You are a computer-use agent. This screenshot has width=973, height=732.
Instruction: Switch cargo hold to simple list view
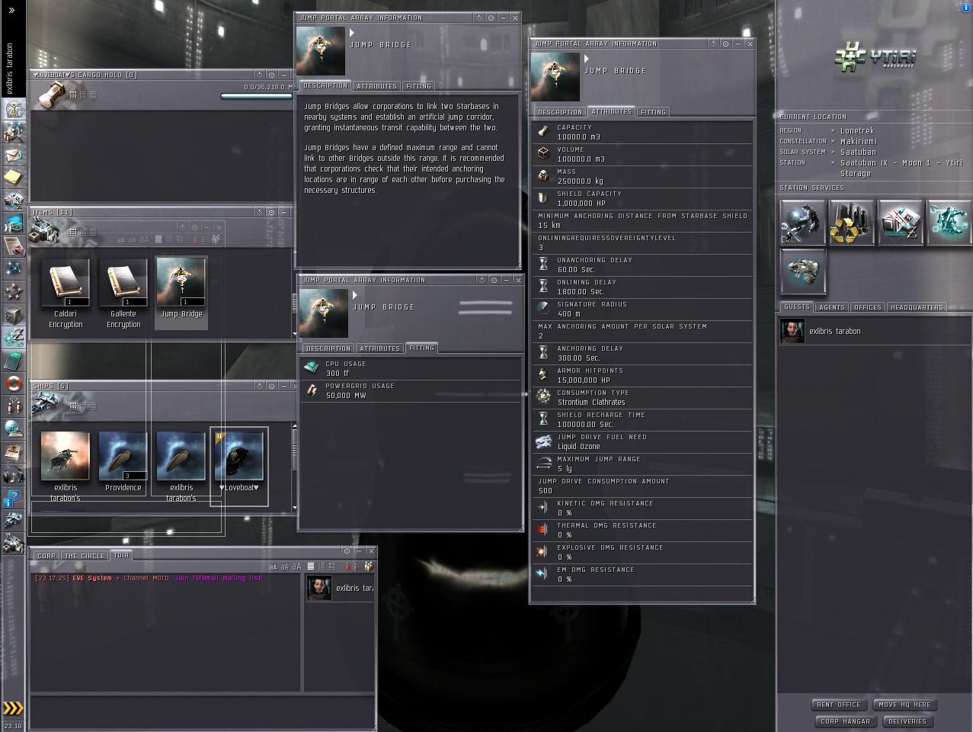point(93,95)
